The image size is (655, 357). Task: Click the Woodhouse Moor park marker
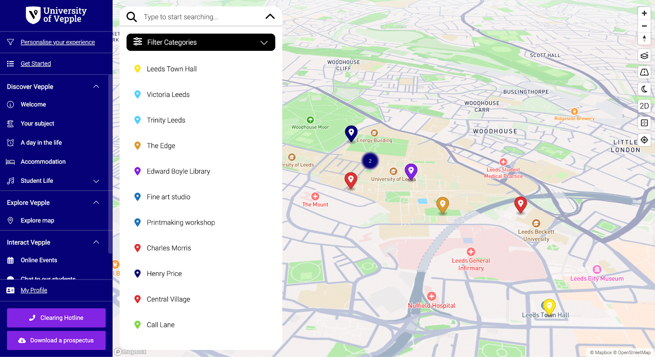(x=310, y=120)
